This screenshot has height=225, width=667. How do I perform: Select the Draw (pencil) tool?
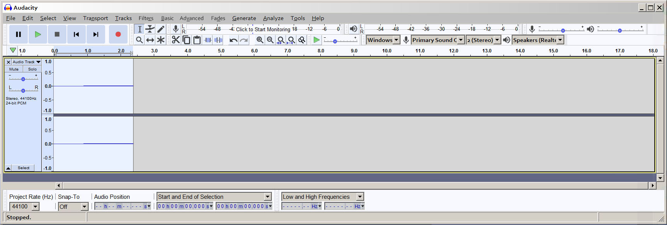click(161, 29)
